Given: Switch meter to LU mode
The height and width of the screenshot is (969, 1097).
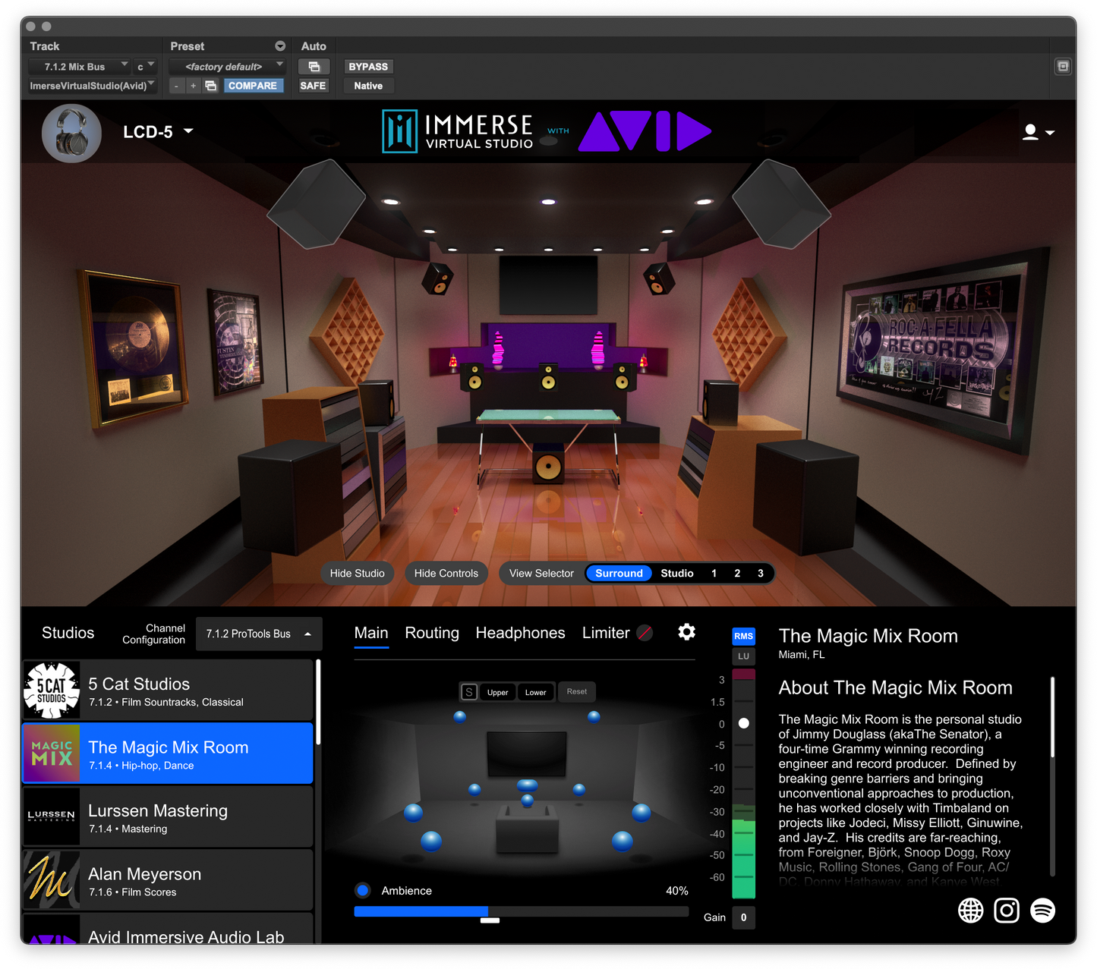Looking at the screenshot, I should coord(743,656).
